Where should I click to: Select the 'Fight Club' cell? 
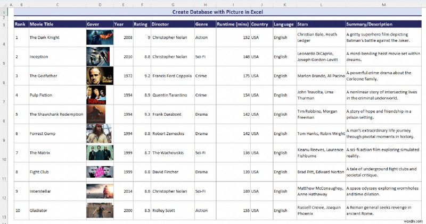(x=58, y=172)
